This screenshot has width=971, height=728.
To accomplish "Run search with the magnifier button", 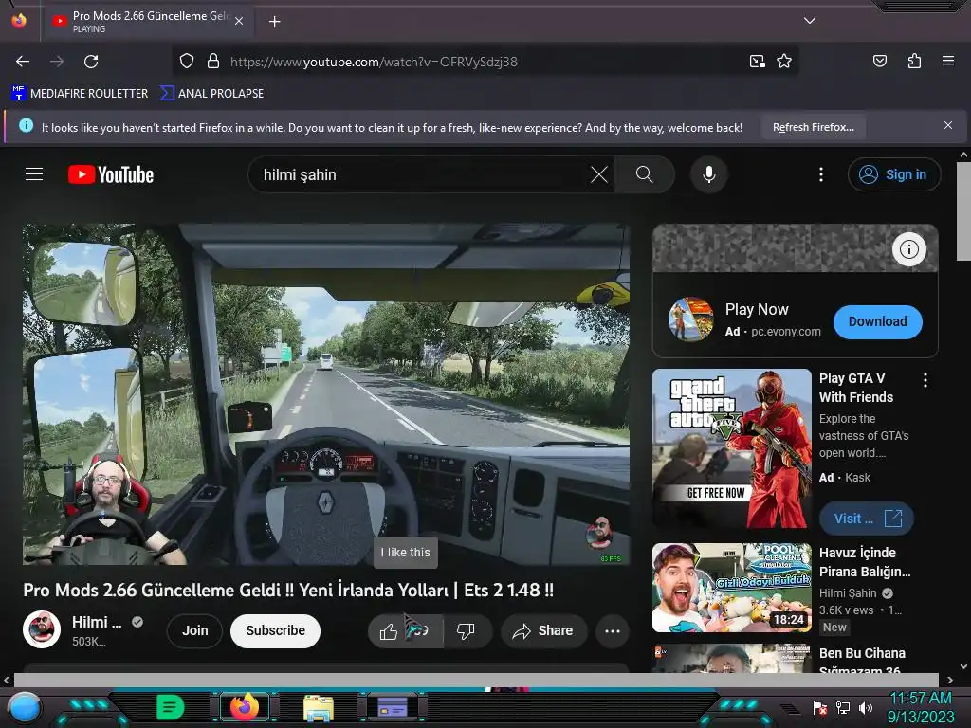I will tap(644, 174).
